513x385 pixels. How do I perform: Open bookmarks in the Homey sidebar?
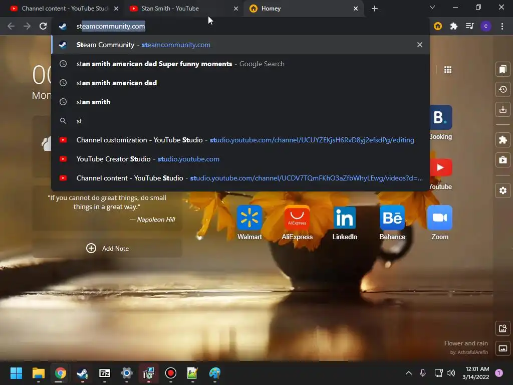tap(503, 69)
